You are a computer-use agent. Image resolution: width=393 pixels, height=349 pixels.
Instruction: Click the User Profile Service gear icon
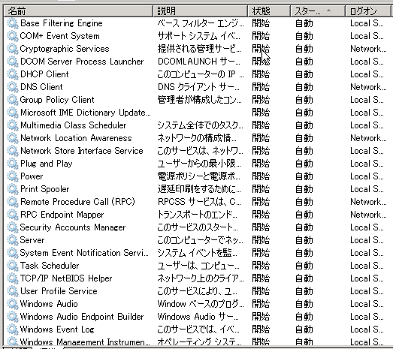(12, 291)
